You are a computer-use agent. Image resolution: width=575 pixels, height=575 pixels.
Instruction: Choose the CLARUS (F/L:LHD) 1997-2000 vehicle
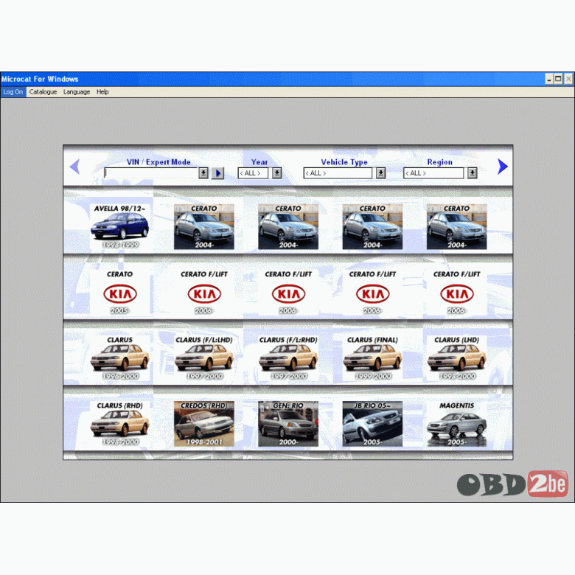pos(204,358)
